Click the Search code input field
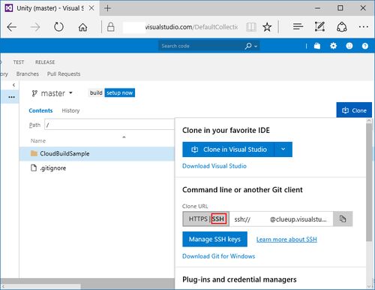 pos(201,46)
